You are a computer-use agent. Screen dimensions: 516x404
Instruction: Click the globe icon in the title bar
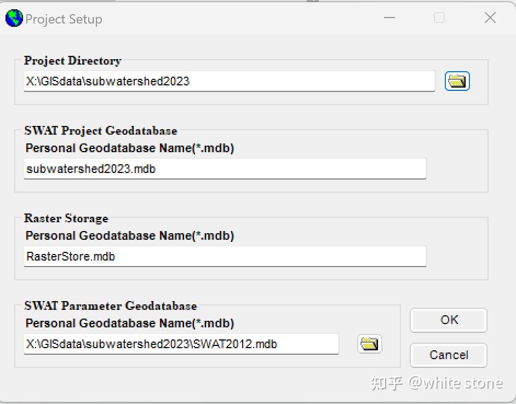click(14, 19)
